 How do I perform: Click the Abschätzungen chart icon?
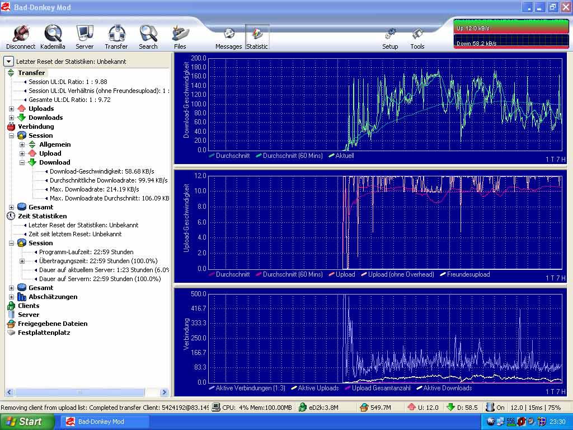22,297
